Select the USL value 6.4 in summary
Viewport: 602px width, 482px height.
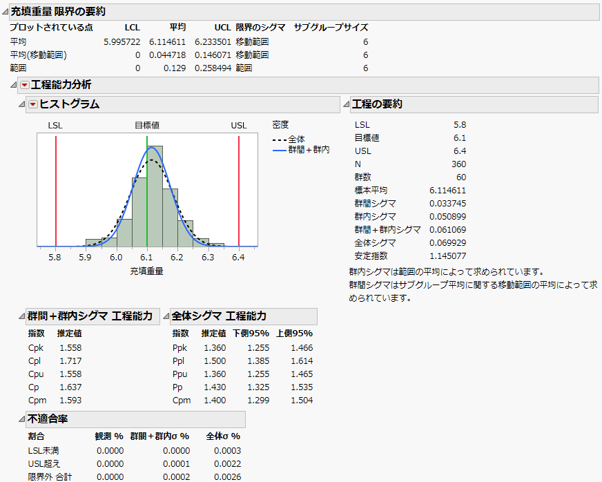tap(460, 151)
